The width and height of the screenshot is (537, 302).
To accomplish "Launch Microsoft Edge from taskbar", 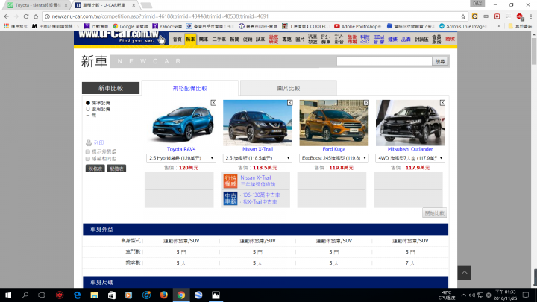I will (x=77, y=295).
